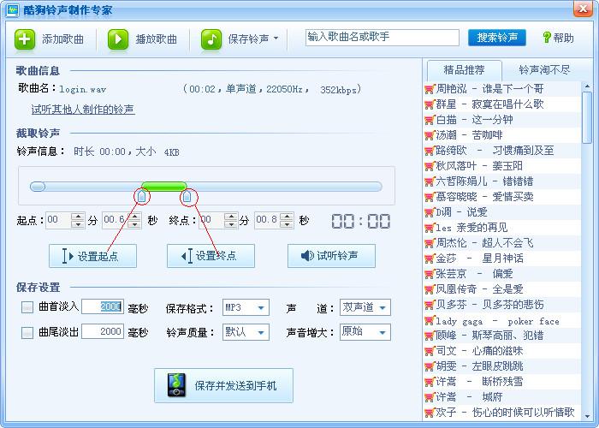Select the song title 欢子 - 伤心的时候可以听情歌
This screenshot has width=599, height=428.
tap(506, 413)
